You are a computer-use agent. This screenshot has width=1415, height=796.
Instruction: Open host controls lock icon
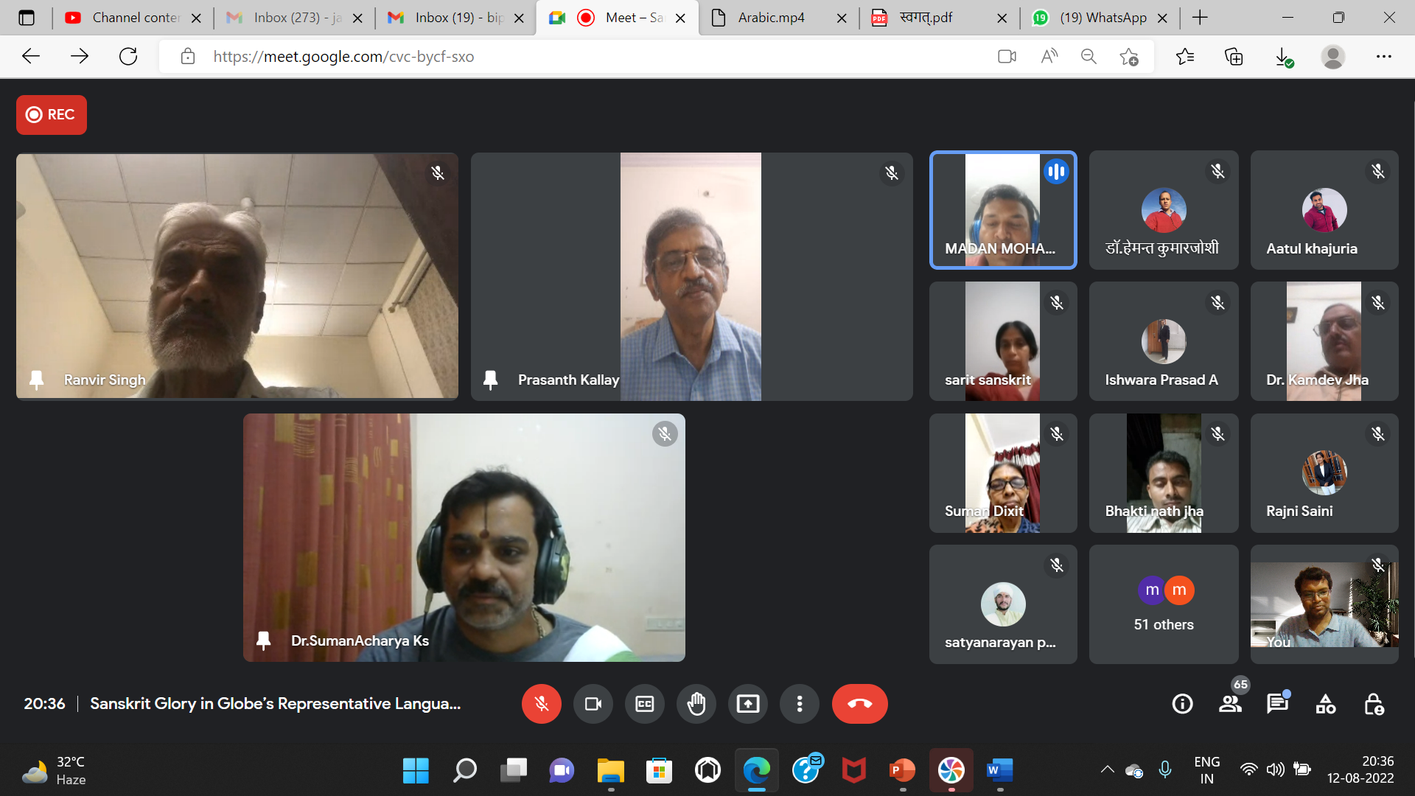[1374, 704]
